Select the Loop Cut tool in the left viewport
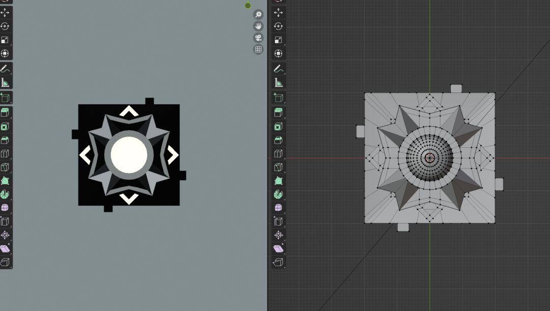Image resolution: width=550 pixels, height=311 pixels. pyautogui.click(x=5, y=154)
